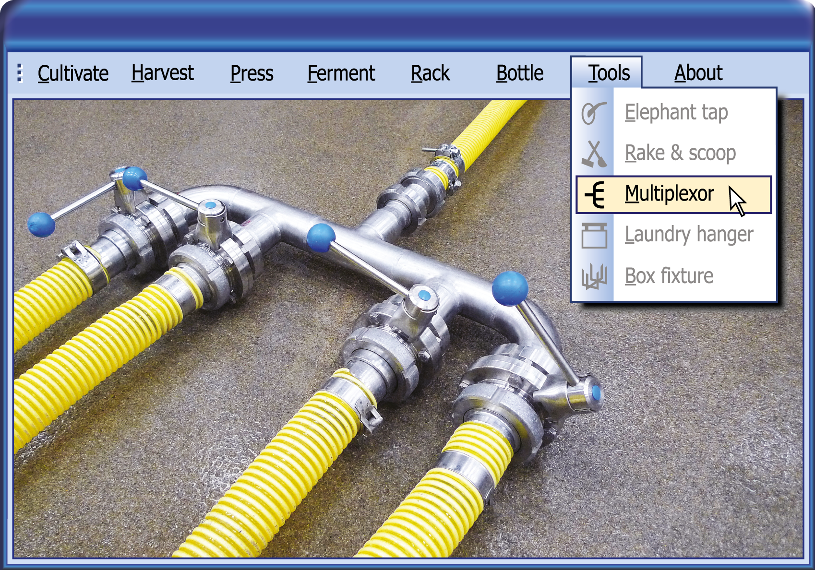815x570 pixels.
Task: Open the Ferment menu
Action: click(x=341, y=73)
